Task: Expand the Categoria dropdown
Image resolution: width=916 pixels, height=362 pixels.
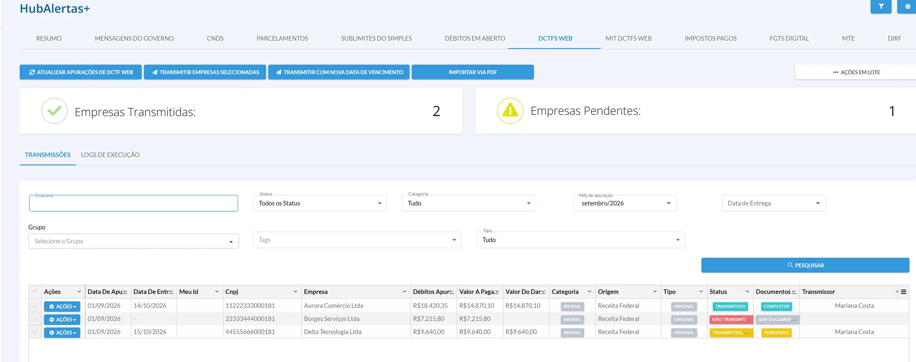Action: pyautogui.click(x=469, y=203)
